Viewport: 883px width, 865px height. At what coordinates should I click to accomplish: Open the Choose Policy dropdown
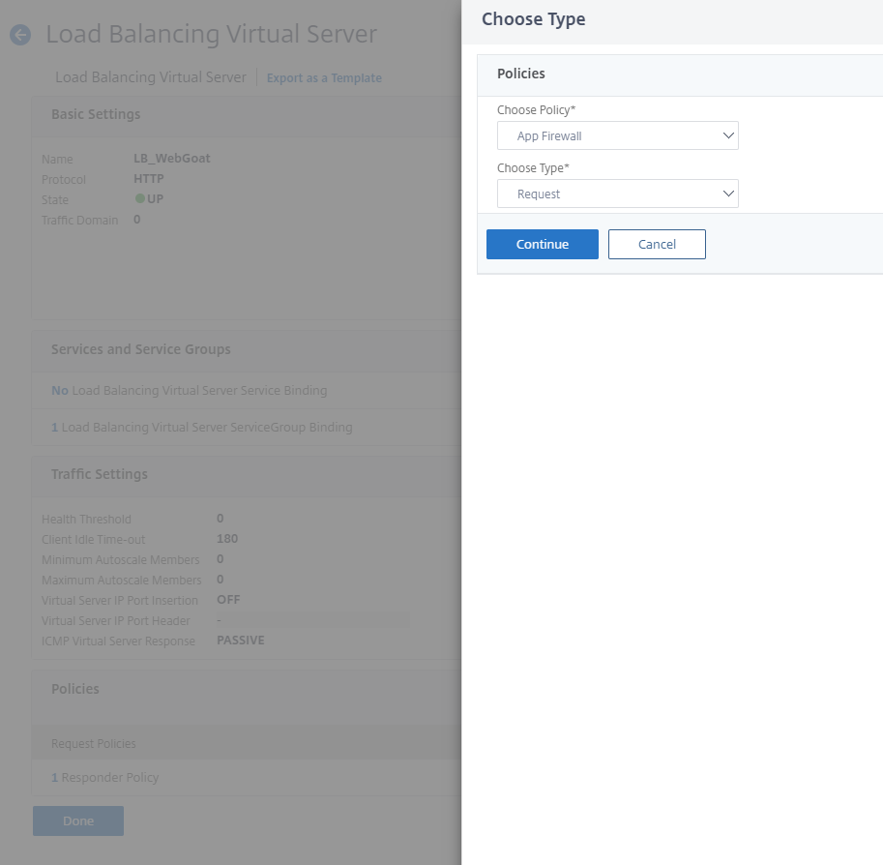tap(617, 135)
